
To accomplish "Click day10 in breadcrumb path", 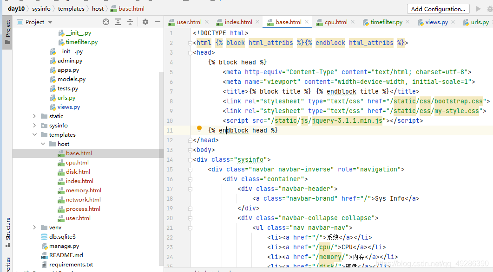I will coord(16,9).
